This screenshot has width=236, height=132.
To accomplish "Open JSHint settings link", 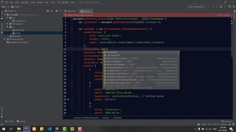I will tap(224, 15).
